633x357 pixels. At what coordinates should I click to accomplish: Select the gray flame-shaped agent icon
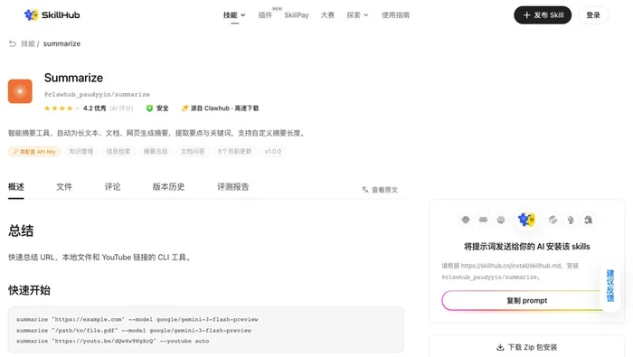click(571, 220)
